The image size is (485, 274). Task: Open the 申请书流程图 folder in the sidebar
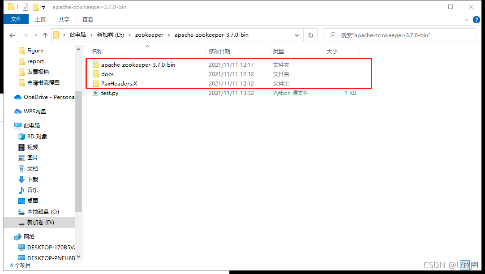pyautogui.click(x=43, y=83)
